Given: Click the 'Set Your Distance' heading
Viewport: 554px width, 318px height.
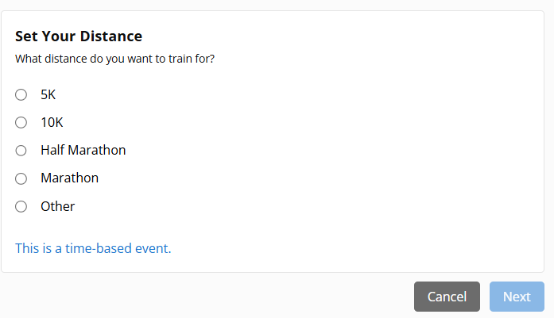Looking at the screenshot, I should tap(79, 36).
